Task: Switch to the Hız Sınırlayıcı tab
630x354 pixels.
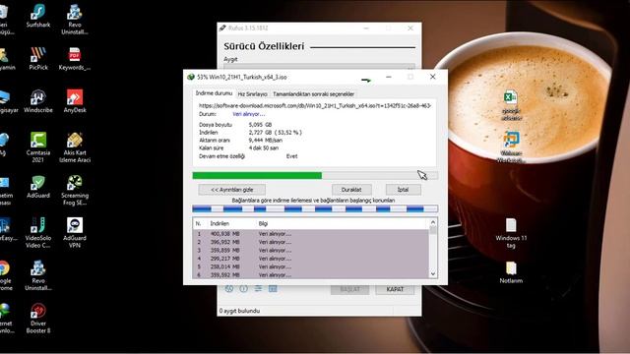Action: [x=252, y=94]
